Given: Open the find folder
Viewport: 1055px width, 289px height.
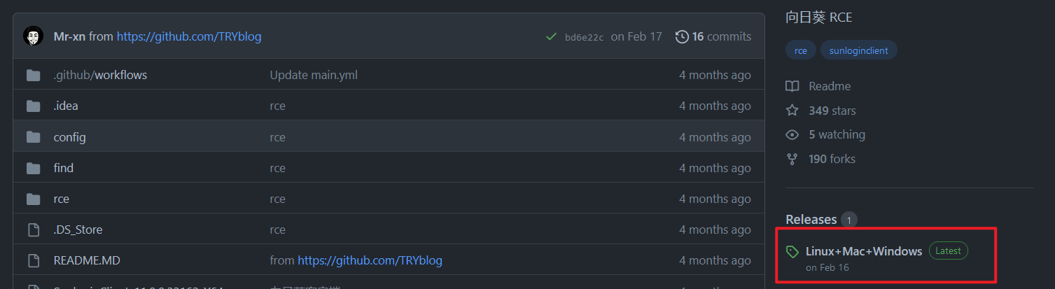Looking at the screenshot, I should point(64,168).
